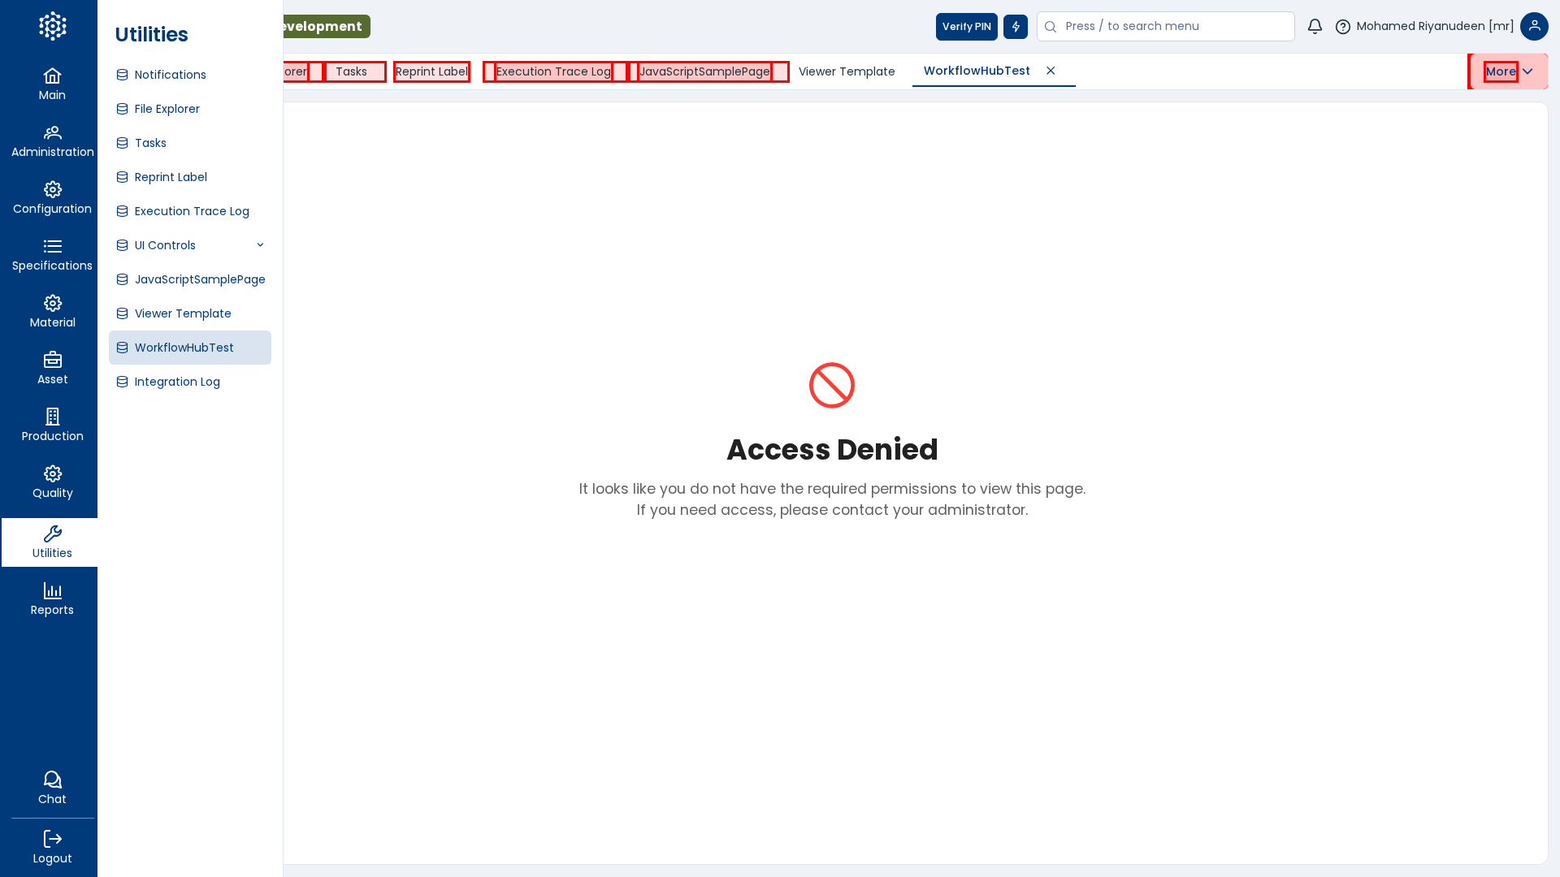Close the WorkflowHubTest tab
Image resolution: width=1560 pixels, height=877 pixels.
point(1051,71)
